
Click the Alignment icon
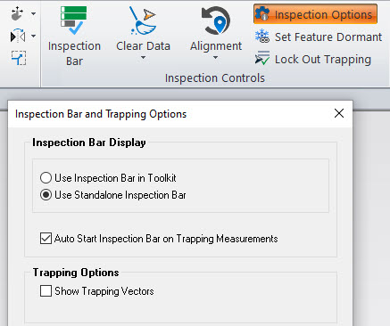tap(216, 20)
